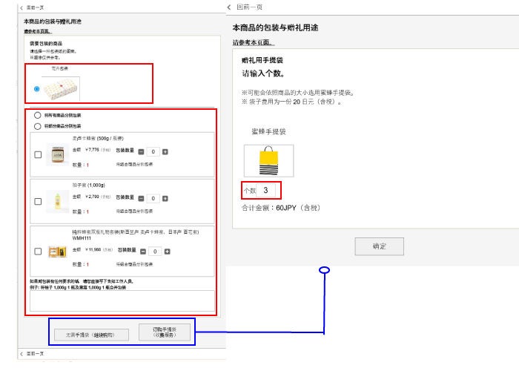
Task: Click the yellow bee handbag image
Action: (268, 160)
